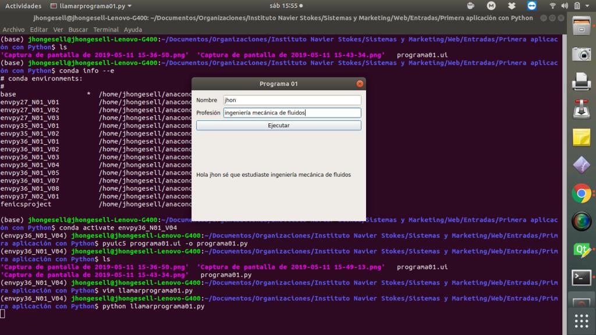Open the dark camera lens app

click(x=581, y=222)
